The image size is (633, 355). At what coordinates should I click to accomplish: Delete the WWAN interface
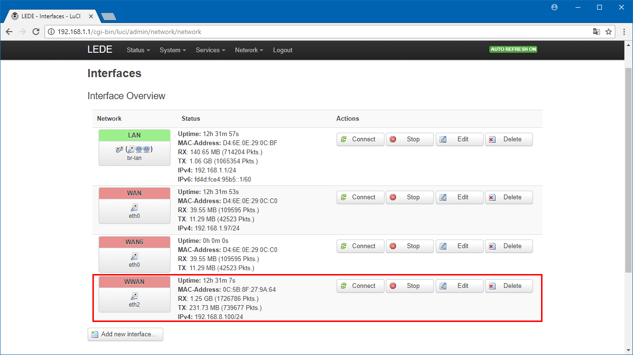tap(509, 286)
